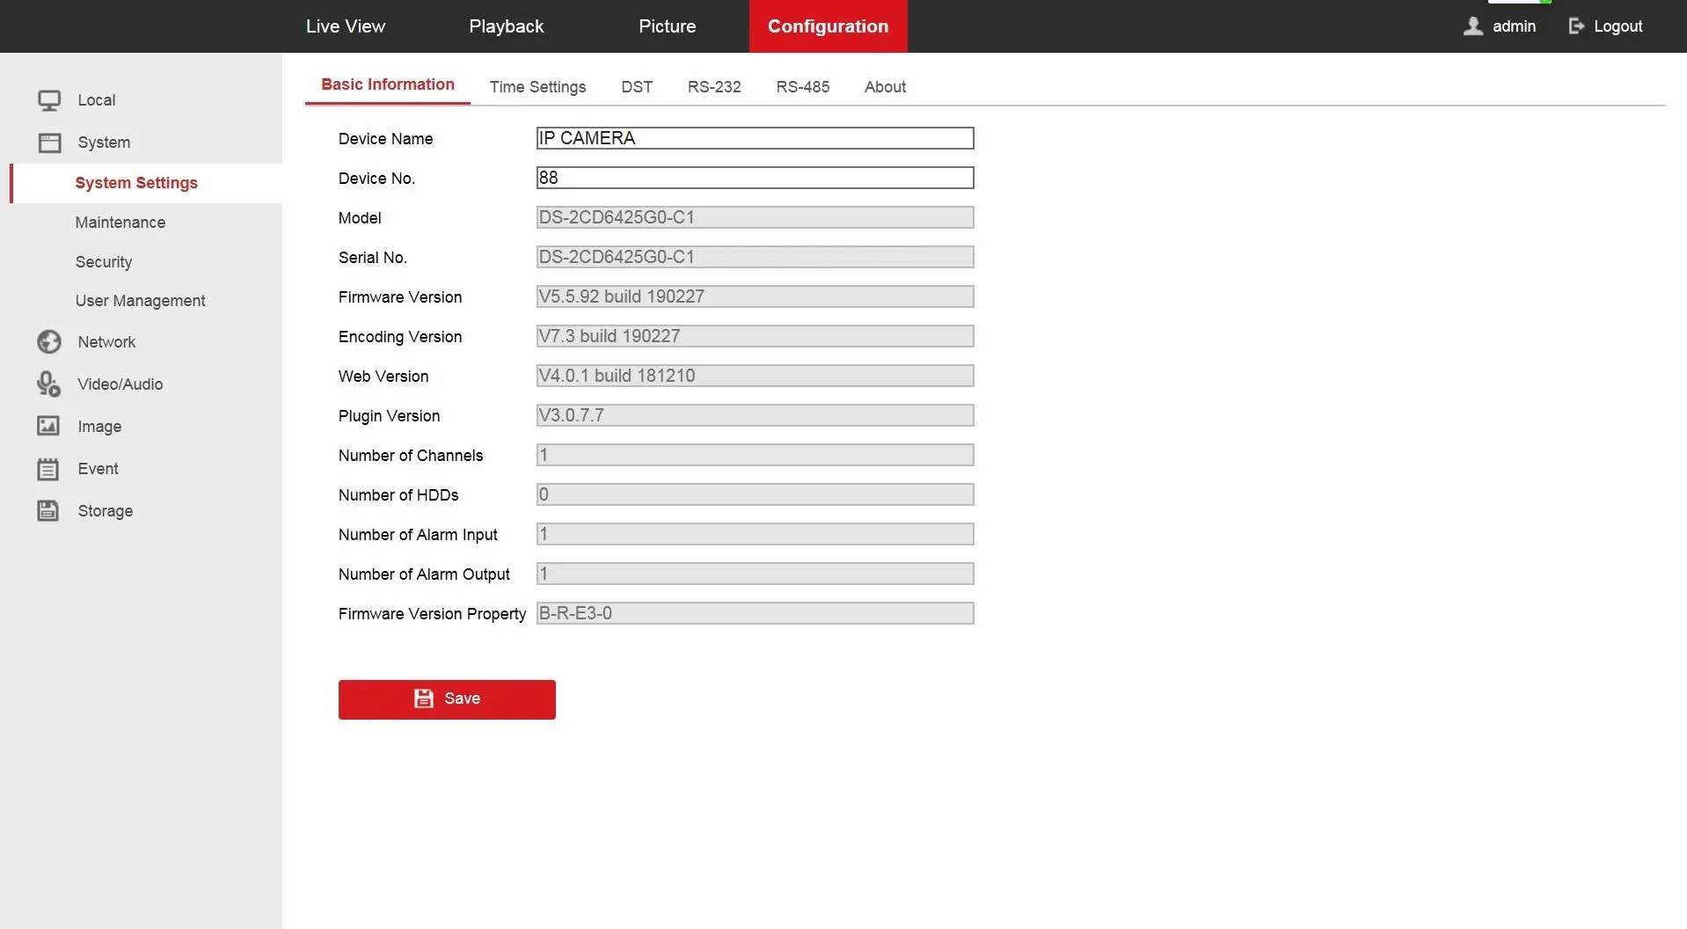This screenshot has width=1687, height=929.
Task: Click the Image picture icon
Action: tap(48, 426)
